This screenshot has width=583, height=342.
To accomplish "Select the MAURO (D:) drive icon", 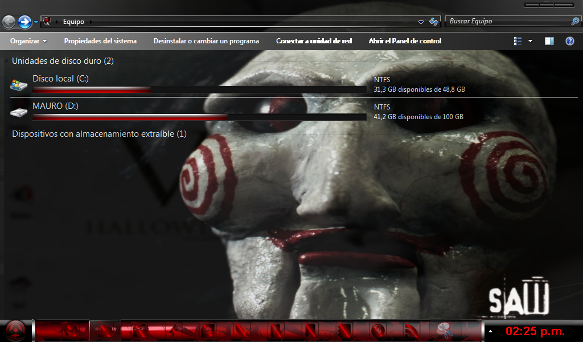I will point(19,112).
